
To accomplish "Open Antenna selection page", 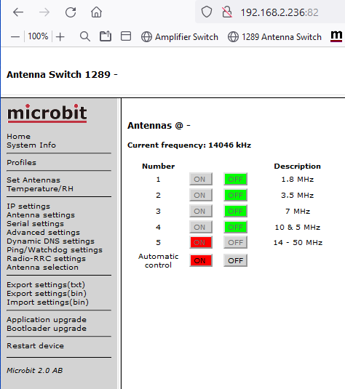I will (42, 267).
